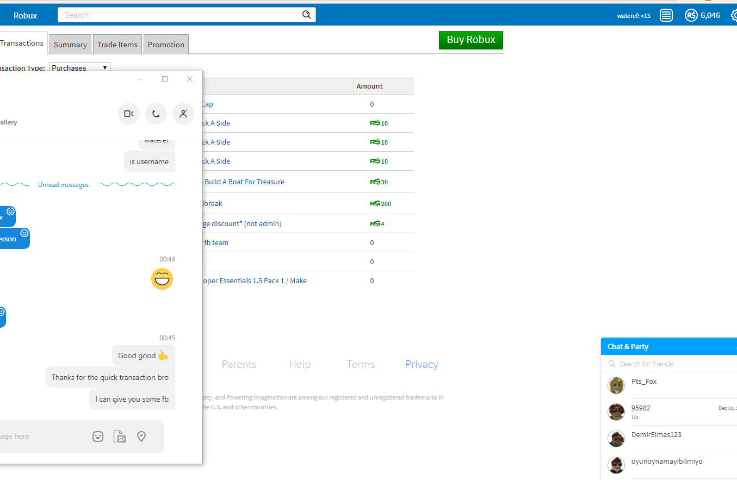The image size is (737, 480).
Task: Open the Cap item link
Action: pos(208,104)
